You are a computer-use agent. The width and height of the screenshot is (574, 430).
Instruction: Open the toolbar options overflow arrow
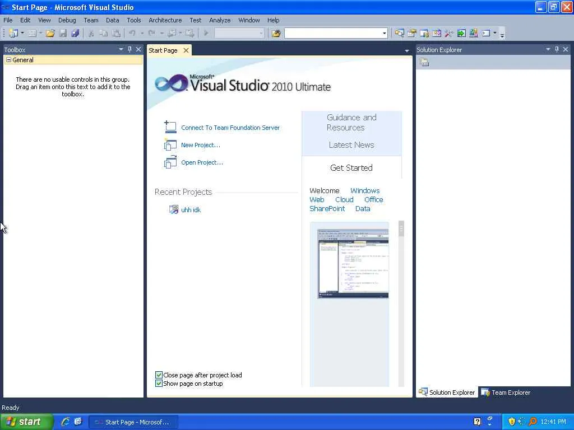[502, 35]
